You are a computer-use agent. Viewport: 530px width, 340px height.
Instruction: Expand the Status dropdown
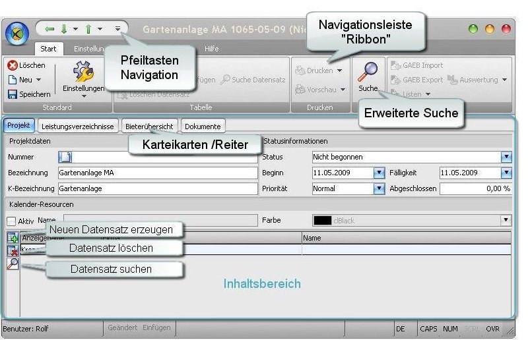506,157
